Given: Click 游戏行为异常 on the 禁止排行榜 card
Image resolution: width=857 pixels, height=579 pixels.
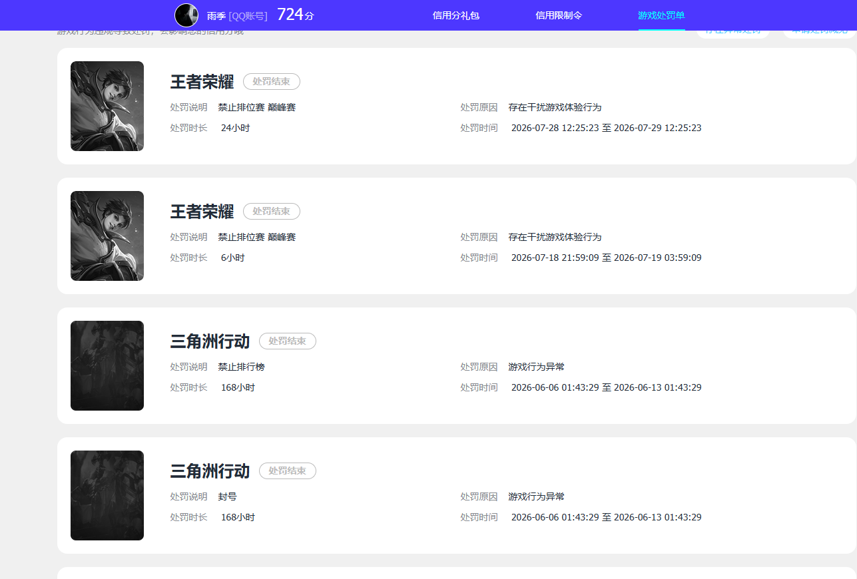Looking at the screenshot, I should coord(537,367).
